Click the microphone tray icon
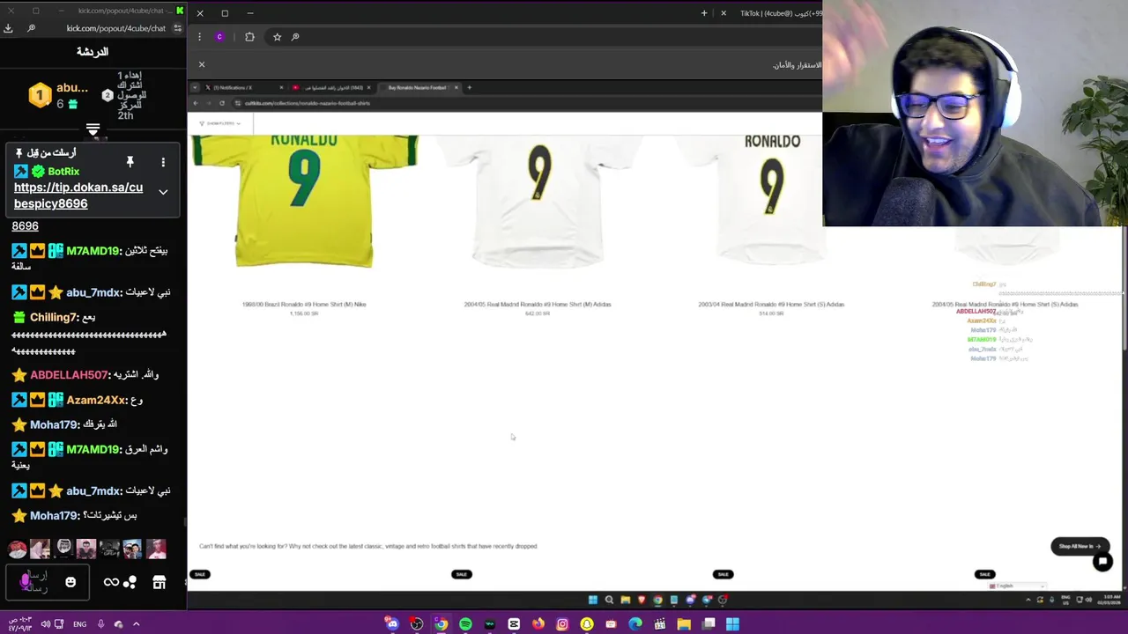1128x634 pixels. tap(100, 624)
